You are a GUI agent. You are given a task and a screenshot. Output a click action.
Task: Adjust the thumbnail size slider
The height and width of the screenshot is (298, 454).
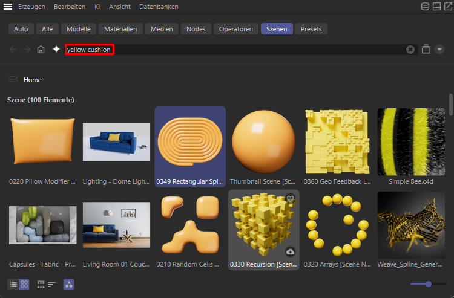point(429,284)
